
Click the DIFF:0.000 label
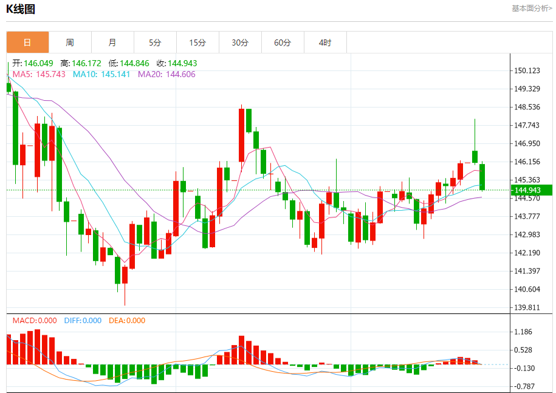point(83,321)
